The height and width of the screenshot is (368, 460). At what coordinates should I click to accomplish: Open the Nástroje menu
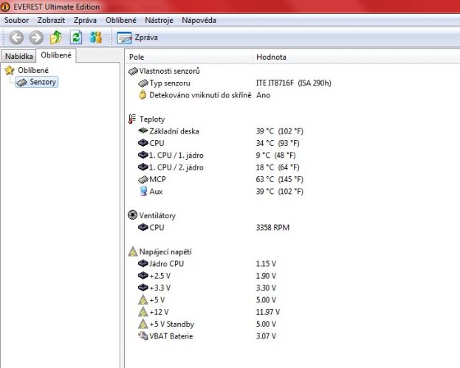tap(159, 20)
